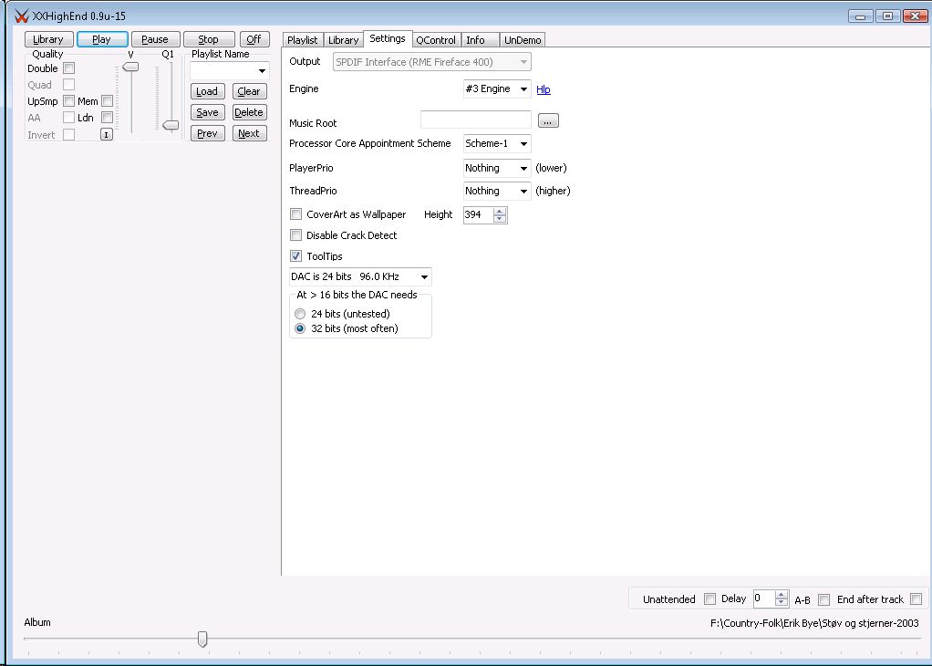Click the Stop button
This screenshot has width=932, height=666.
pyautogui.click(x=209, y=39)
